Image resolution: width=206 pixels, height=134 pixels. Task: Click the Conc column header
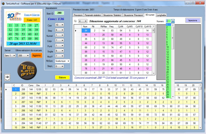[31, 85]
